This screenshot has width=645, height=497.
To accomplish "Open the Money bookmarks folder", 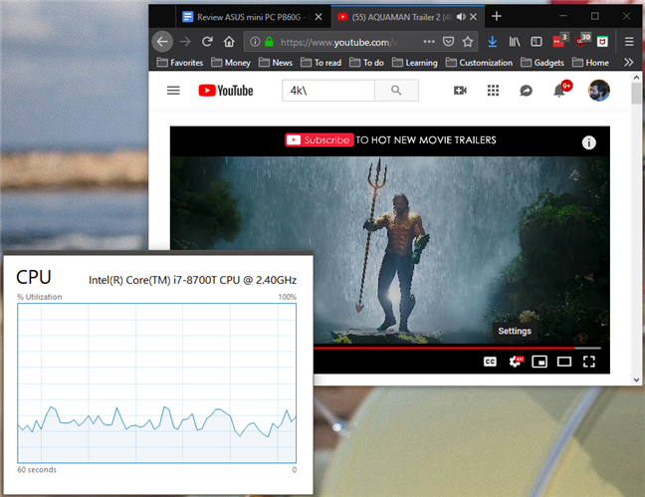I will pos(231,62).
